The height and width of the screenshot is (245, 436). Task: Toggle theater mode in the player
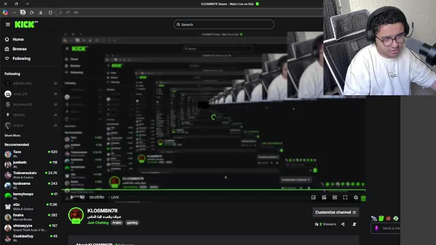tap(334, 197)
